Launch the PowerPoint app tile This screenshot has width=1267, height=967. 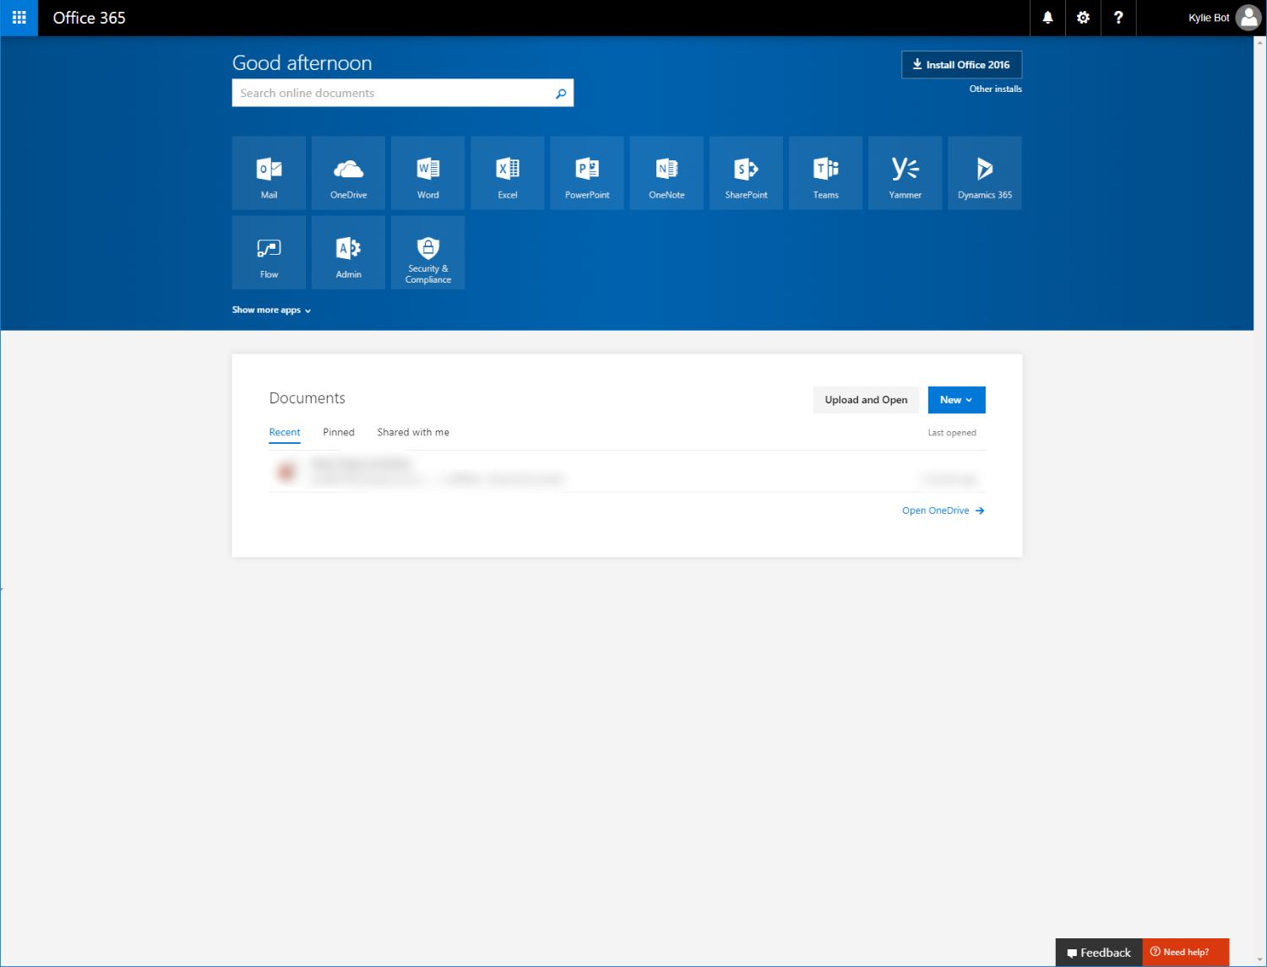(587, 173)
